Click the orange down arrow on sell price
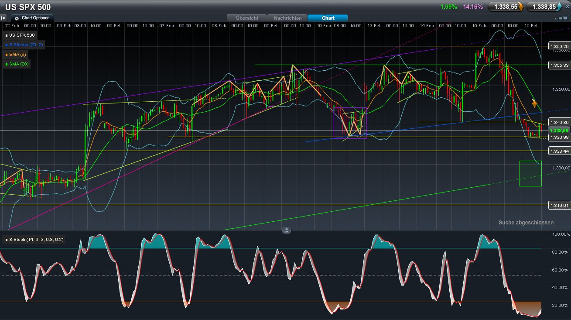This screenshot has width=571, height=320. 521,7
